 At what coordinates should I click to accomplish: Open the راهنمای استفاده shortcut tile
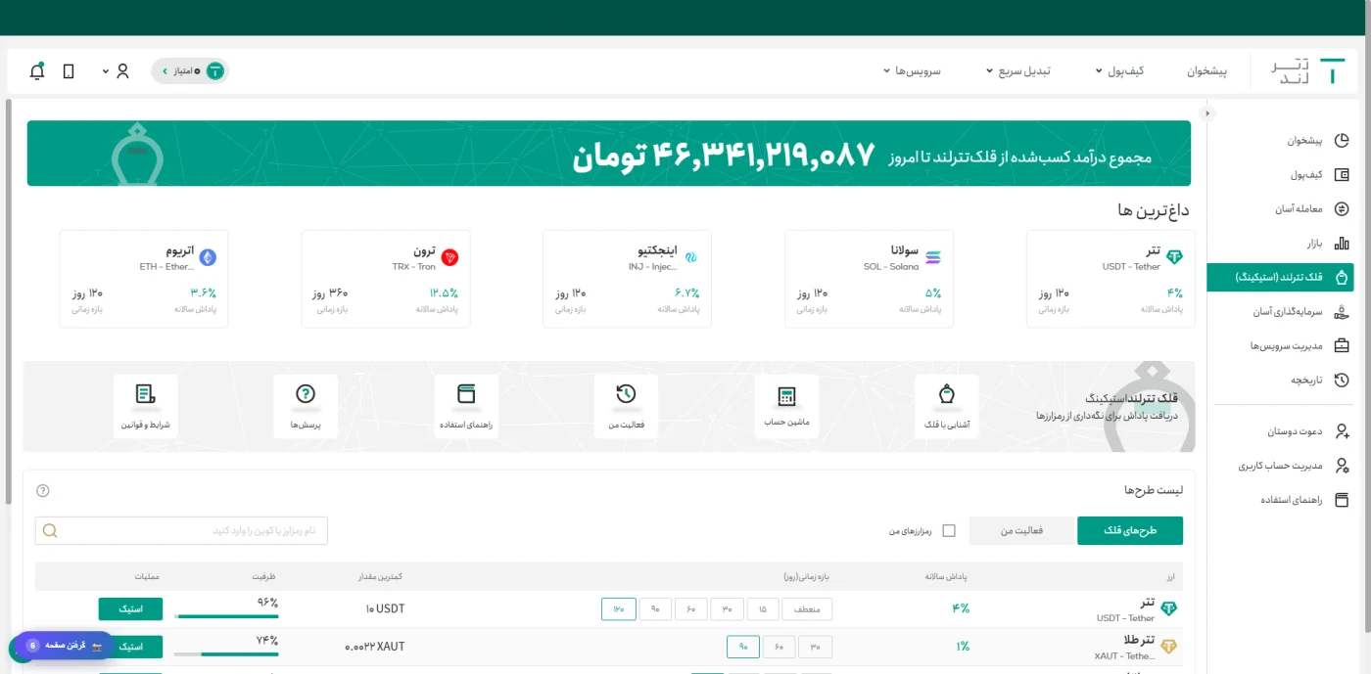point(466,406)
